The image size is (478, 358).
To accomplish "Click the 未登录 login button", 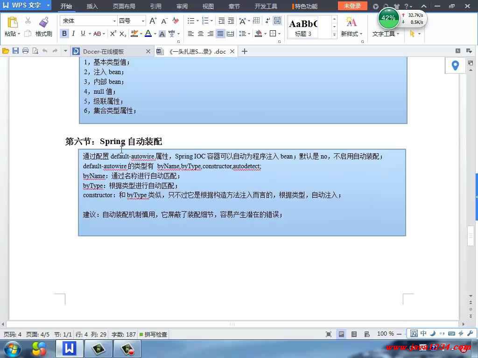I will 352,6.
